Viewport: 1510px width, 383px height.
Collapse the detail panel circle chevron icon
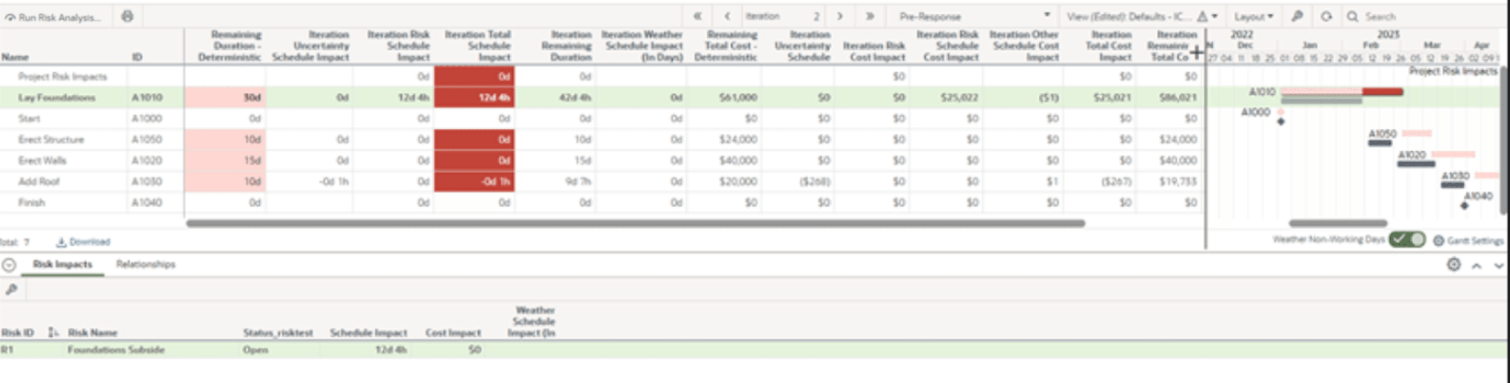click(x=9, y=265)
